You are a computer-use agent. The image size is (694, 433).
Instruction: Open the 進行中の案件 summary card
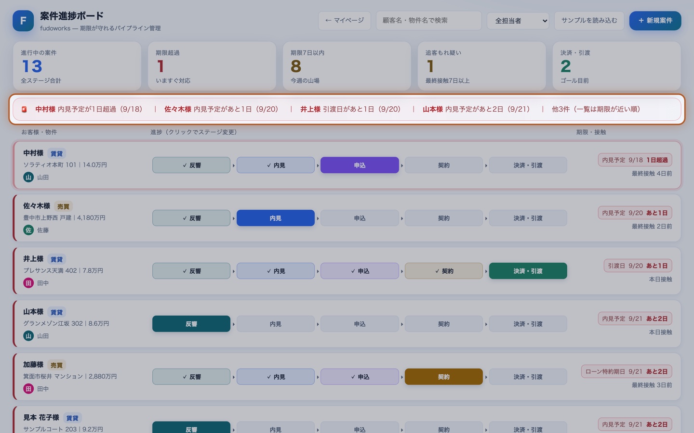77,66
